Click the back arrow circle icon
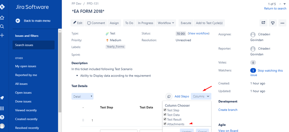This screenshot has height=132, width=289. point(18,21)
